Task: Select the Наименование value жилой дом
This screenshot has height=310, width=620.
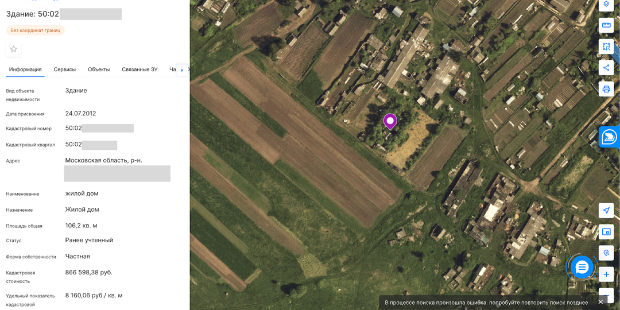Action: coord(82,194)
